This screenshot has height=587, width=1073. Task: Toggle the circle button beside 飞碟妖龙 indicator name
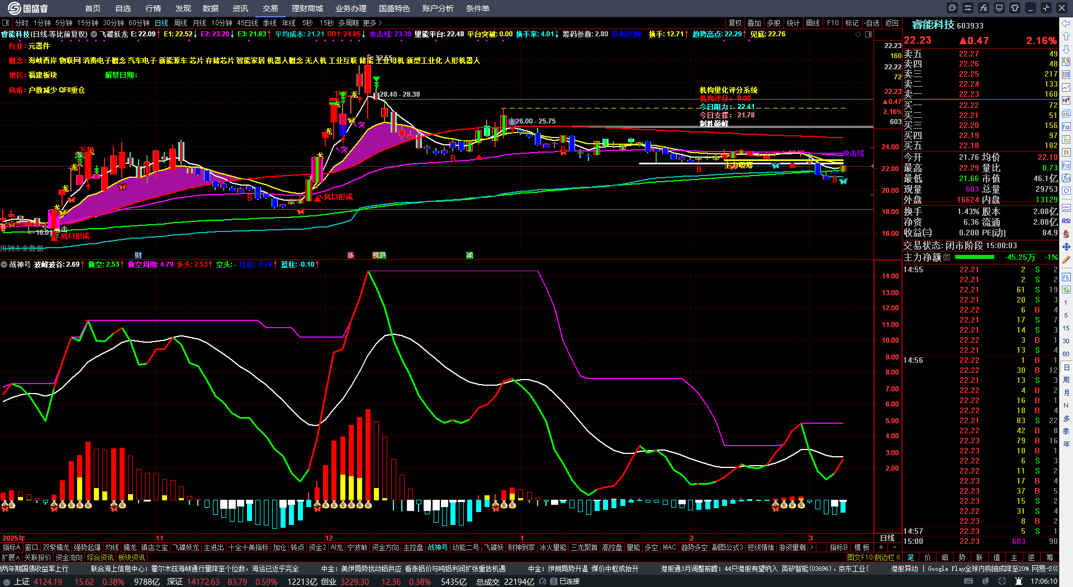click(x=94, y=34)
